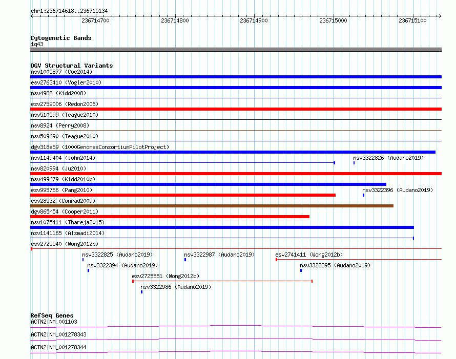Click the nsv1141165 (Alsmadi2014) label
Screen dimensions: 456x359
click(68, 233)
